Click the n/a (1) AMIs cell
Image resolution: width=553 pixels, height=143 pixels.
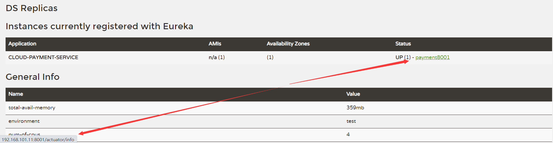coord(217,57)
